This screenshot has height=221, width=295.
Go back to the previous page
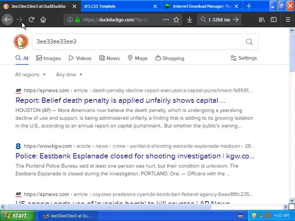(7, 20)
